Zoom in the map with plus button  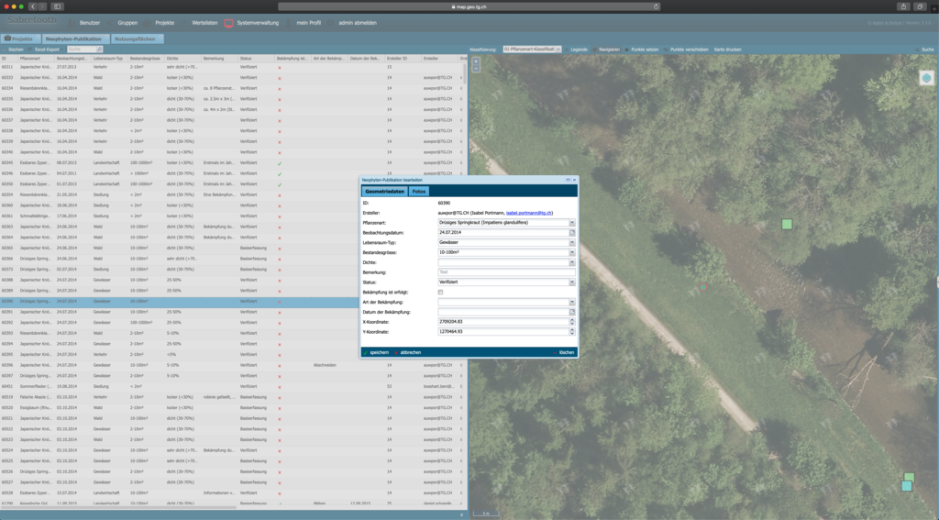click(x=476, y=61)
